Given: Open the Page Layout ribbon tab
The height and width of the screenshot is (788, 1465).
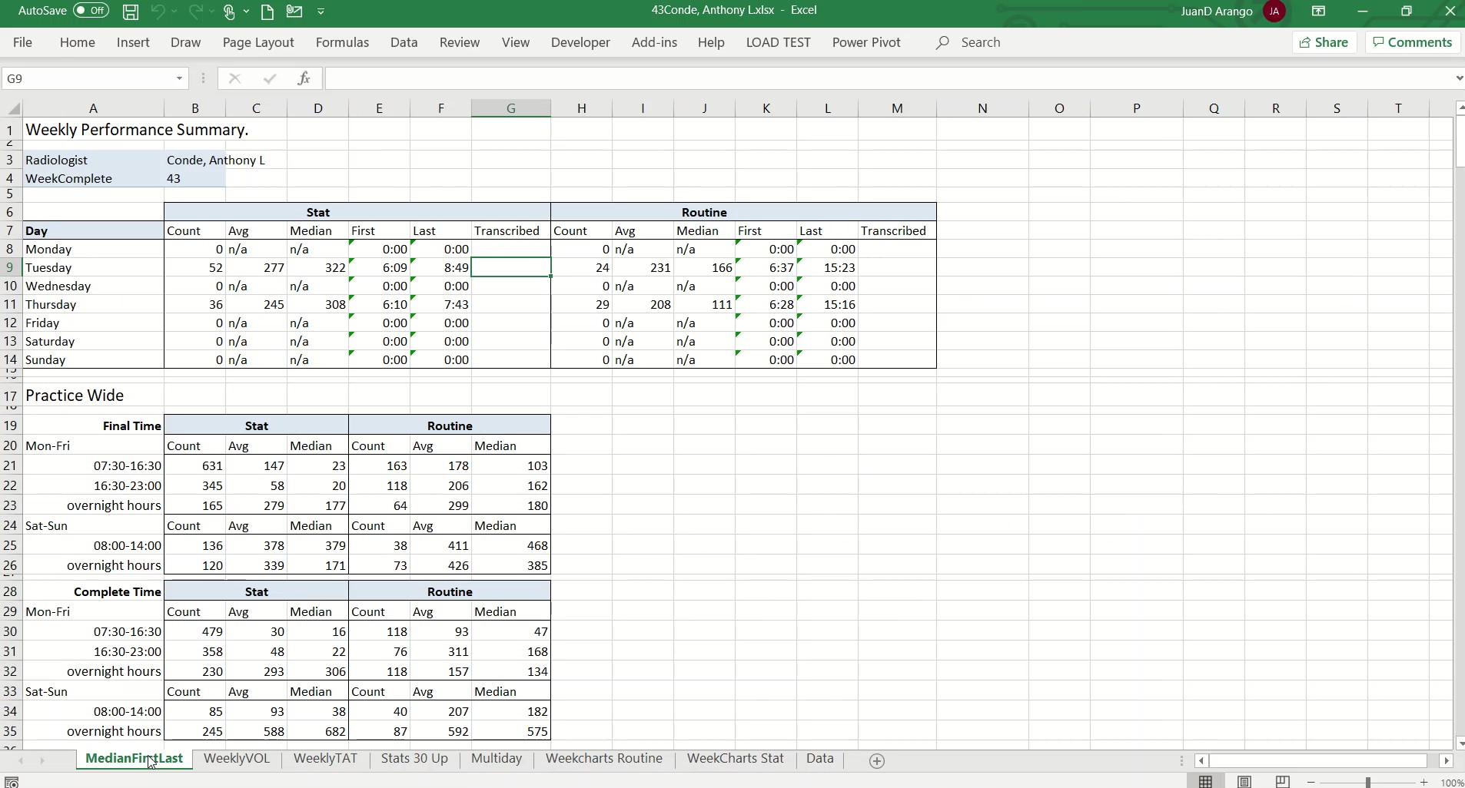Looking at the screenshot, I should (258, 42).
